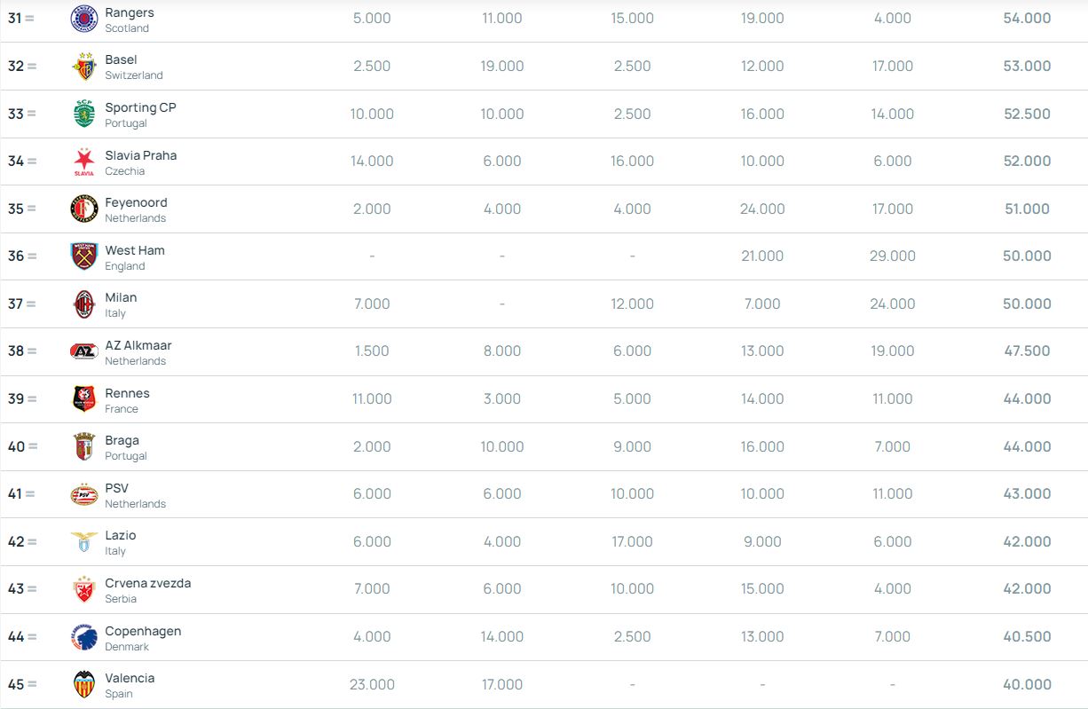Click rank 40 row position indicator

point(23,446)
